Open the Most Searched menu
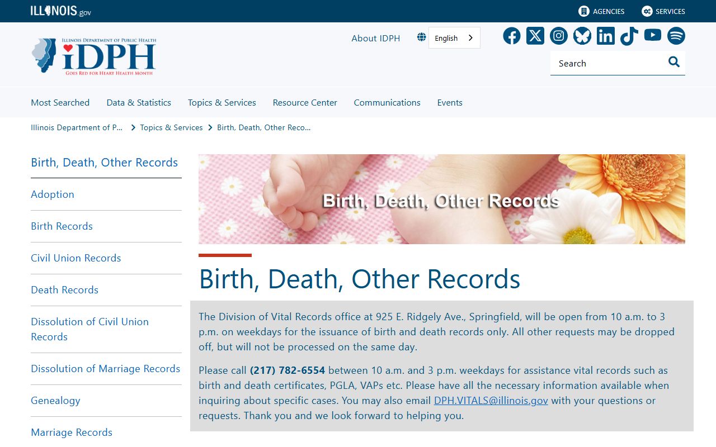This screenshot has width=716, height=447. [x=60, y=103]
